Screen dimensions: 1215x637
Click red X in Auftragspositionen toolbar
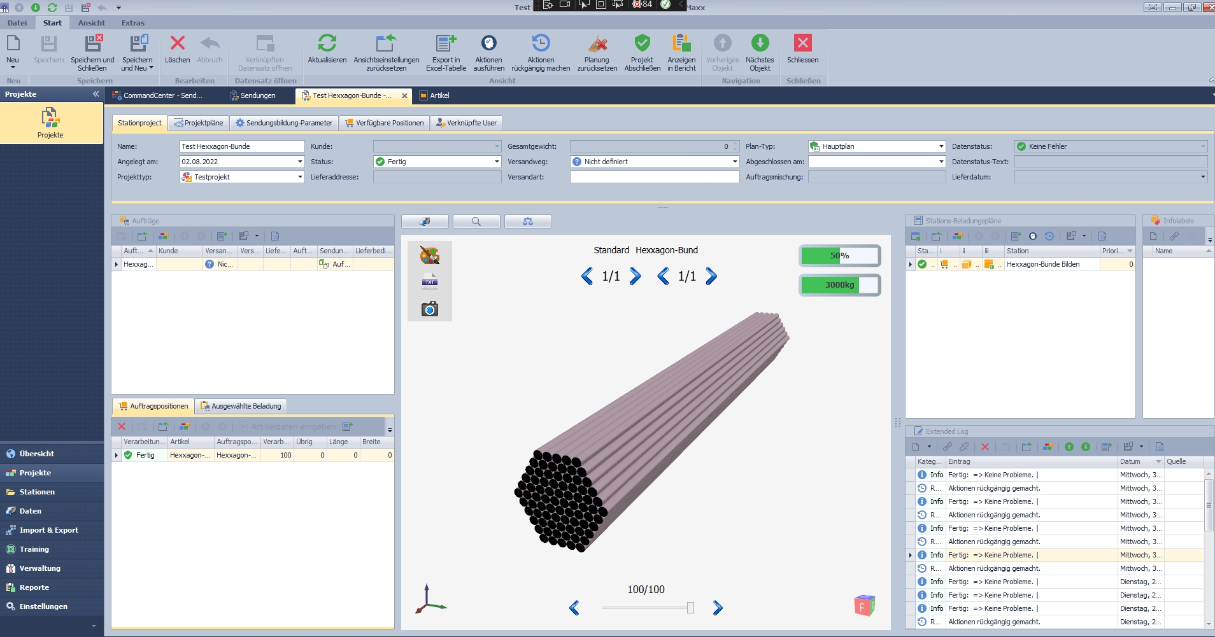122,426
